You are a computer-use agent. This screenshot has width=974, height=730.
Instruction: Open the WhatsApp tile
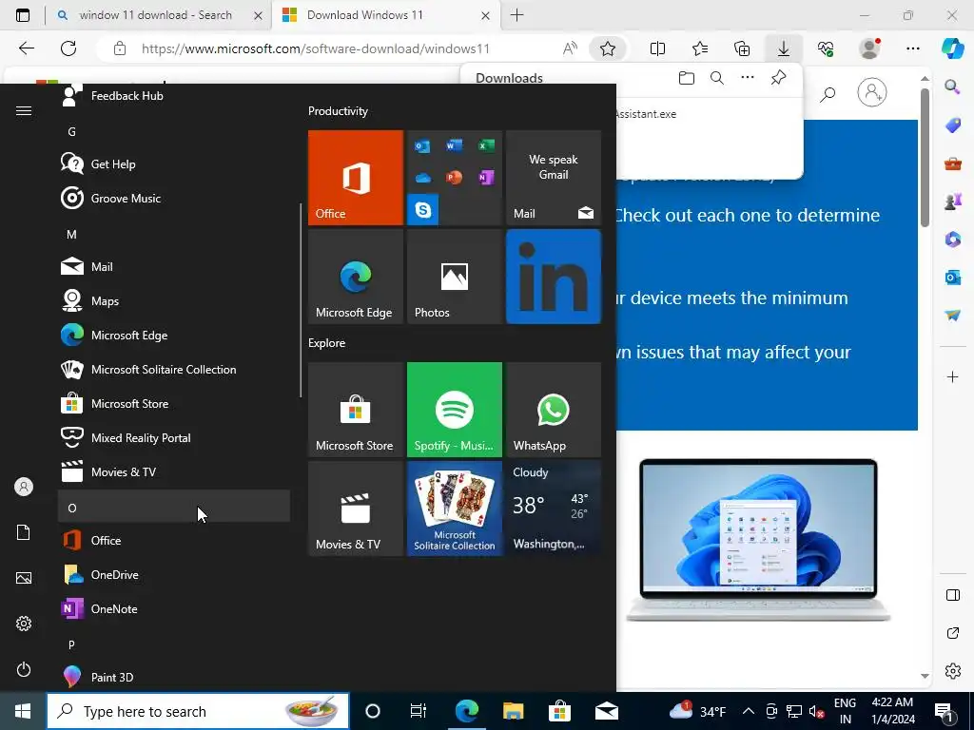coord(554,410)
